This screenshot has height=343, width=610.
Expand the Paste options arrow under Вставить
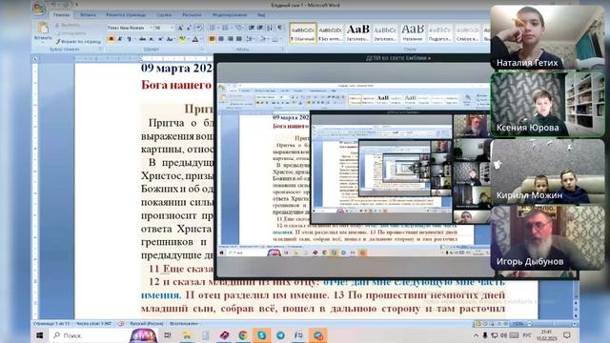click(x=43, y=41)
